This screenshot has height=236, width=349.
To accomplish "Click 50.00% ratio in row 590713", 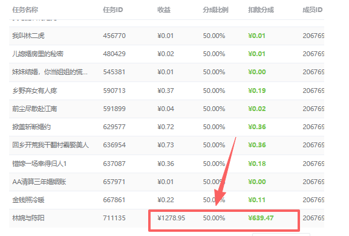I will coord(214,91).
